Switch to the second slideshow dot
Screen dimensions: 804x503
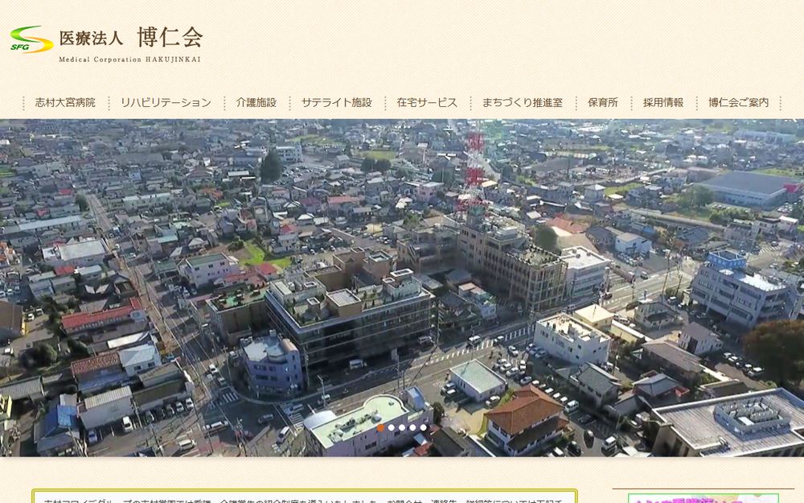(392, 427)
